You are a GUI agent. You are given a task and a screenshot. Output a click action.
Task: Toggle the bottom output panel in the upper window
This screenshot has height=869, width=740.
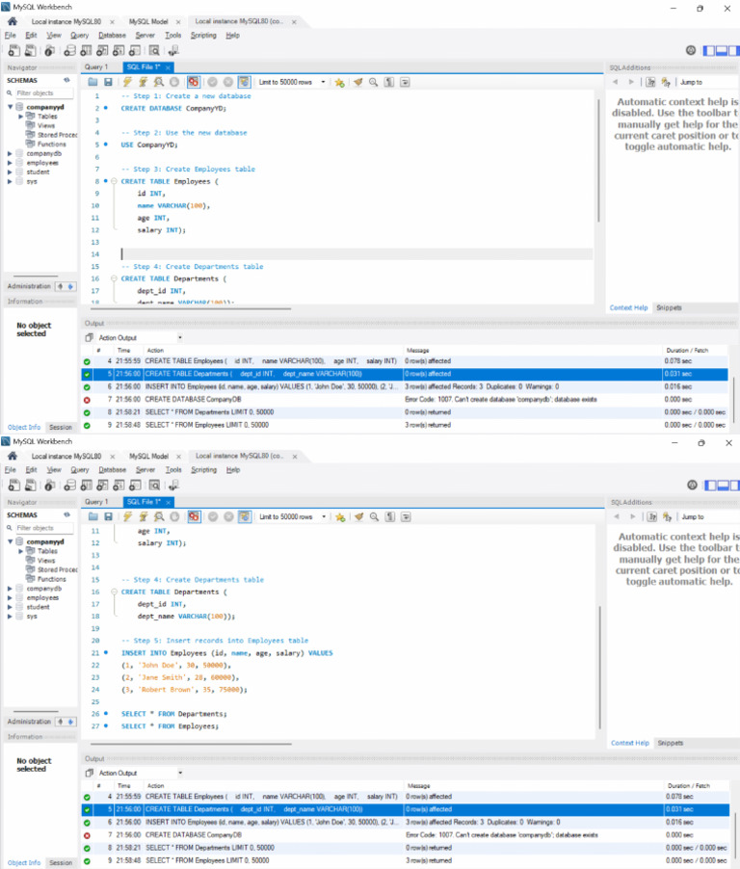pos(722,50)
